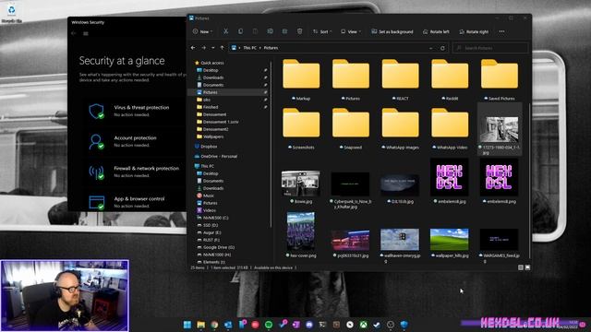
Task: Open Recycle Bin on the desktop
Action: (x=12, y=13)
